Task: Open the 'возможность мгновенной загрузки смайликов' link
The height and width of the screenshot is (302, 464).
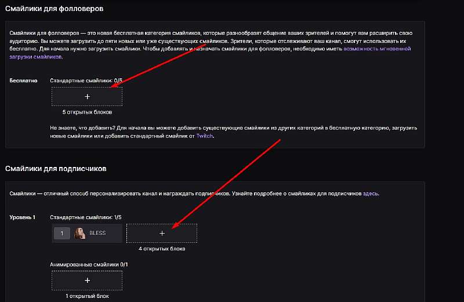Action: tap(377, 49)
